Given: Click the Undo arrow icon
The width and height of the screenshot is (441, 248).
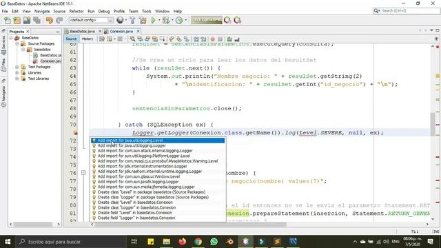Looking at the screenshot, I should [x=50, y=20].
